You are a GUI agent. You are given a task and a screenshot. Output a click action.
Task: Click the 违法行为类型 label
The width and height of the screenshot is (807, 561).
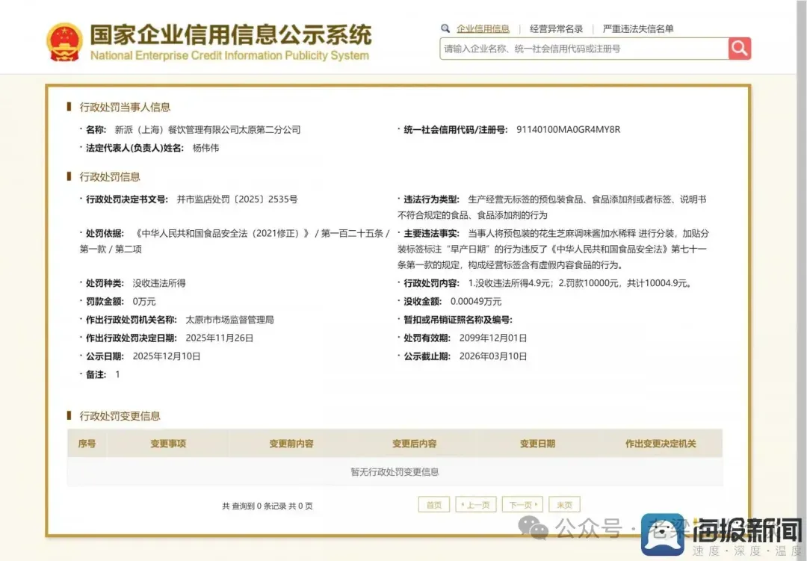(x=431, y=199)
